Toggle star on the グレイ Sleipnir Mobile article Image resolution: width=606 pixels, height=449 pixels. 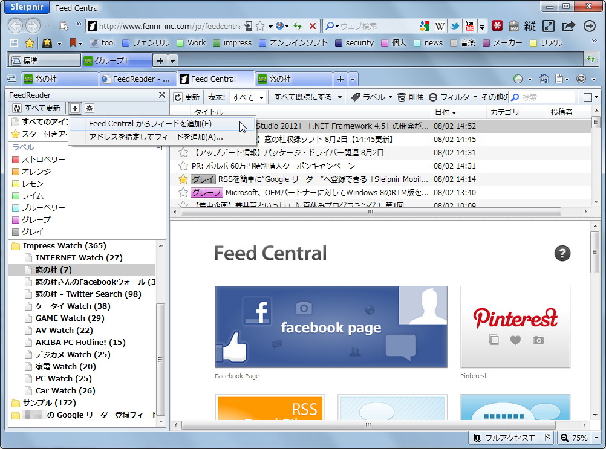[x=183, y=179]
